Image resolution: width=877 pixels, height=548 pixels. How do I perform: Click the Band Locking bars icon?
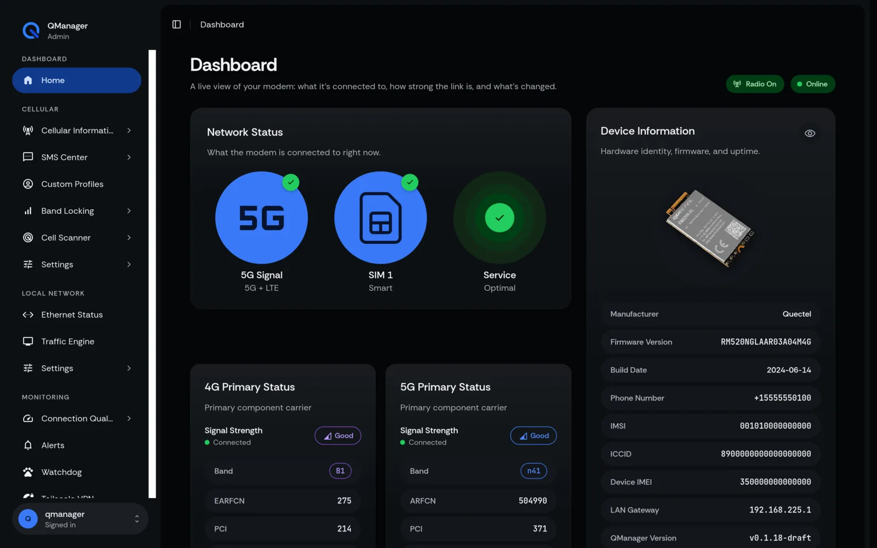(28, 211)
